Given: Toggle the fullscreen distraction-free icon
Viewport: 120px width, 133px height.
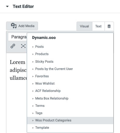Looking at the screenshot, I should point(23,46).
